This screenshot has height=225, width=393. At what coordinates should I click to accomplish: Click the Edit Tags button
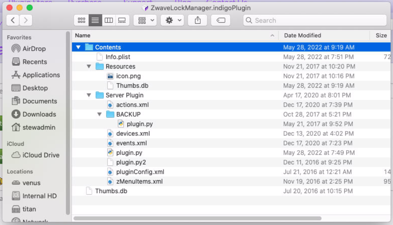[x=221, y=20]
